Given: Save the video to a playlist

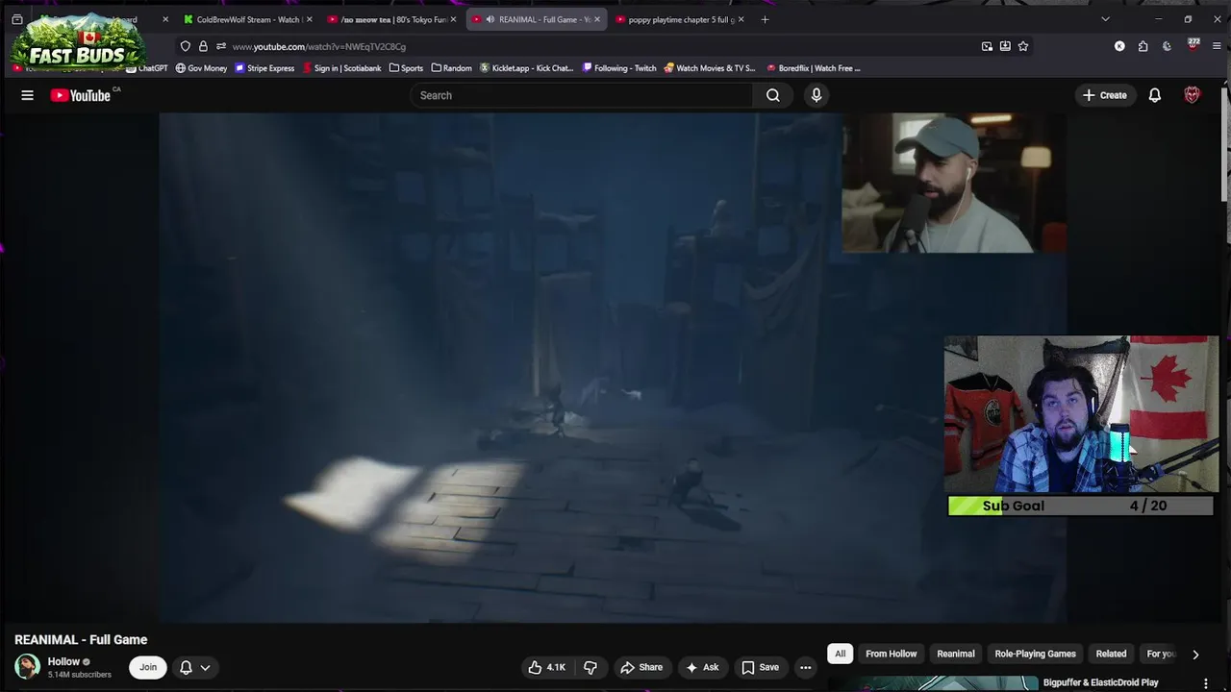Looking at the screenshot, I should click(760, 667).
